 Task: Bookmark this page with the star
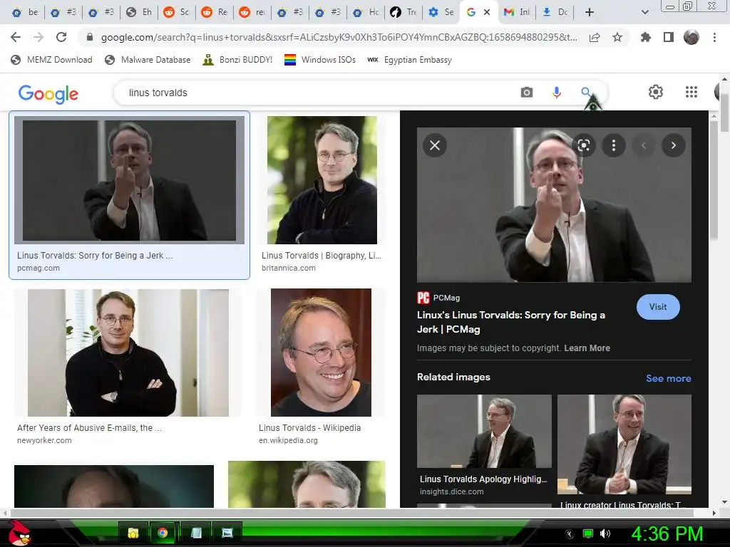(x=617, y=37)
